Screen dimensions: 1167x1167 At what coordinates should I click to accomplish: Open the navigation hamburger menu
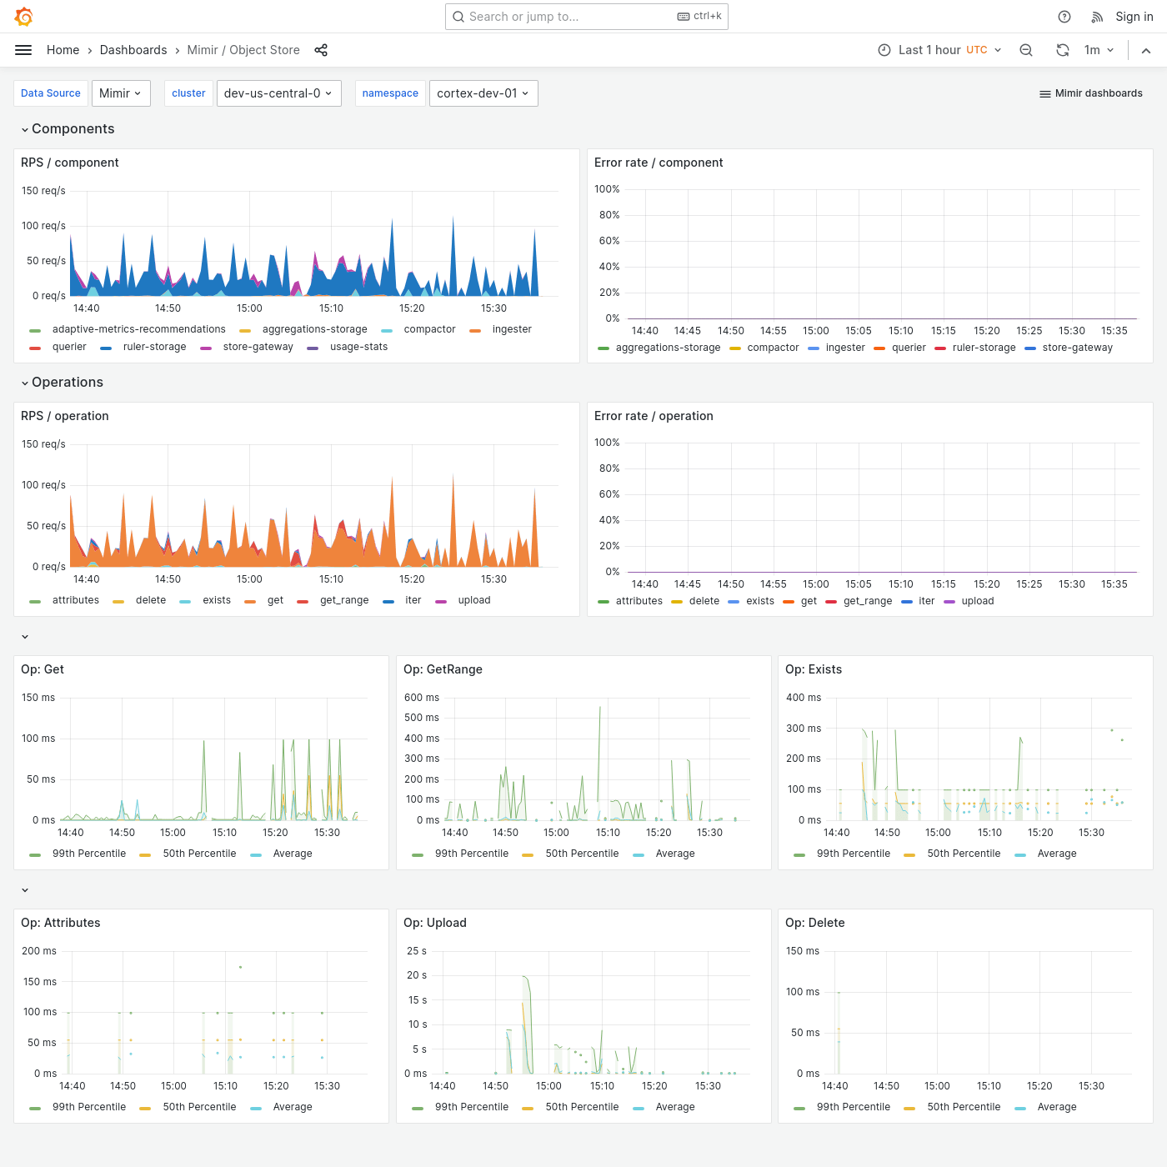(x=23, y=49)
